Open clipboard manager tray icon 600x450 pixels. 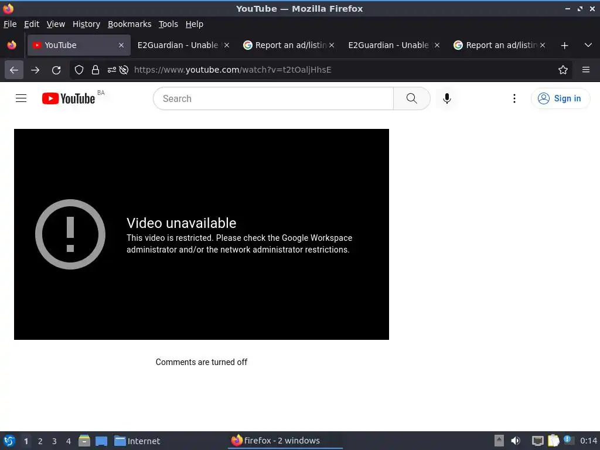tap(553, 441)
